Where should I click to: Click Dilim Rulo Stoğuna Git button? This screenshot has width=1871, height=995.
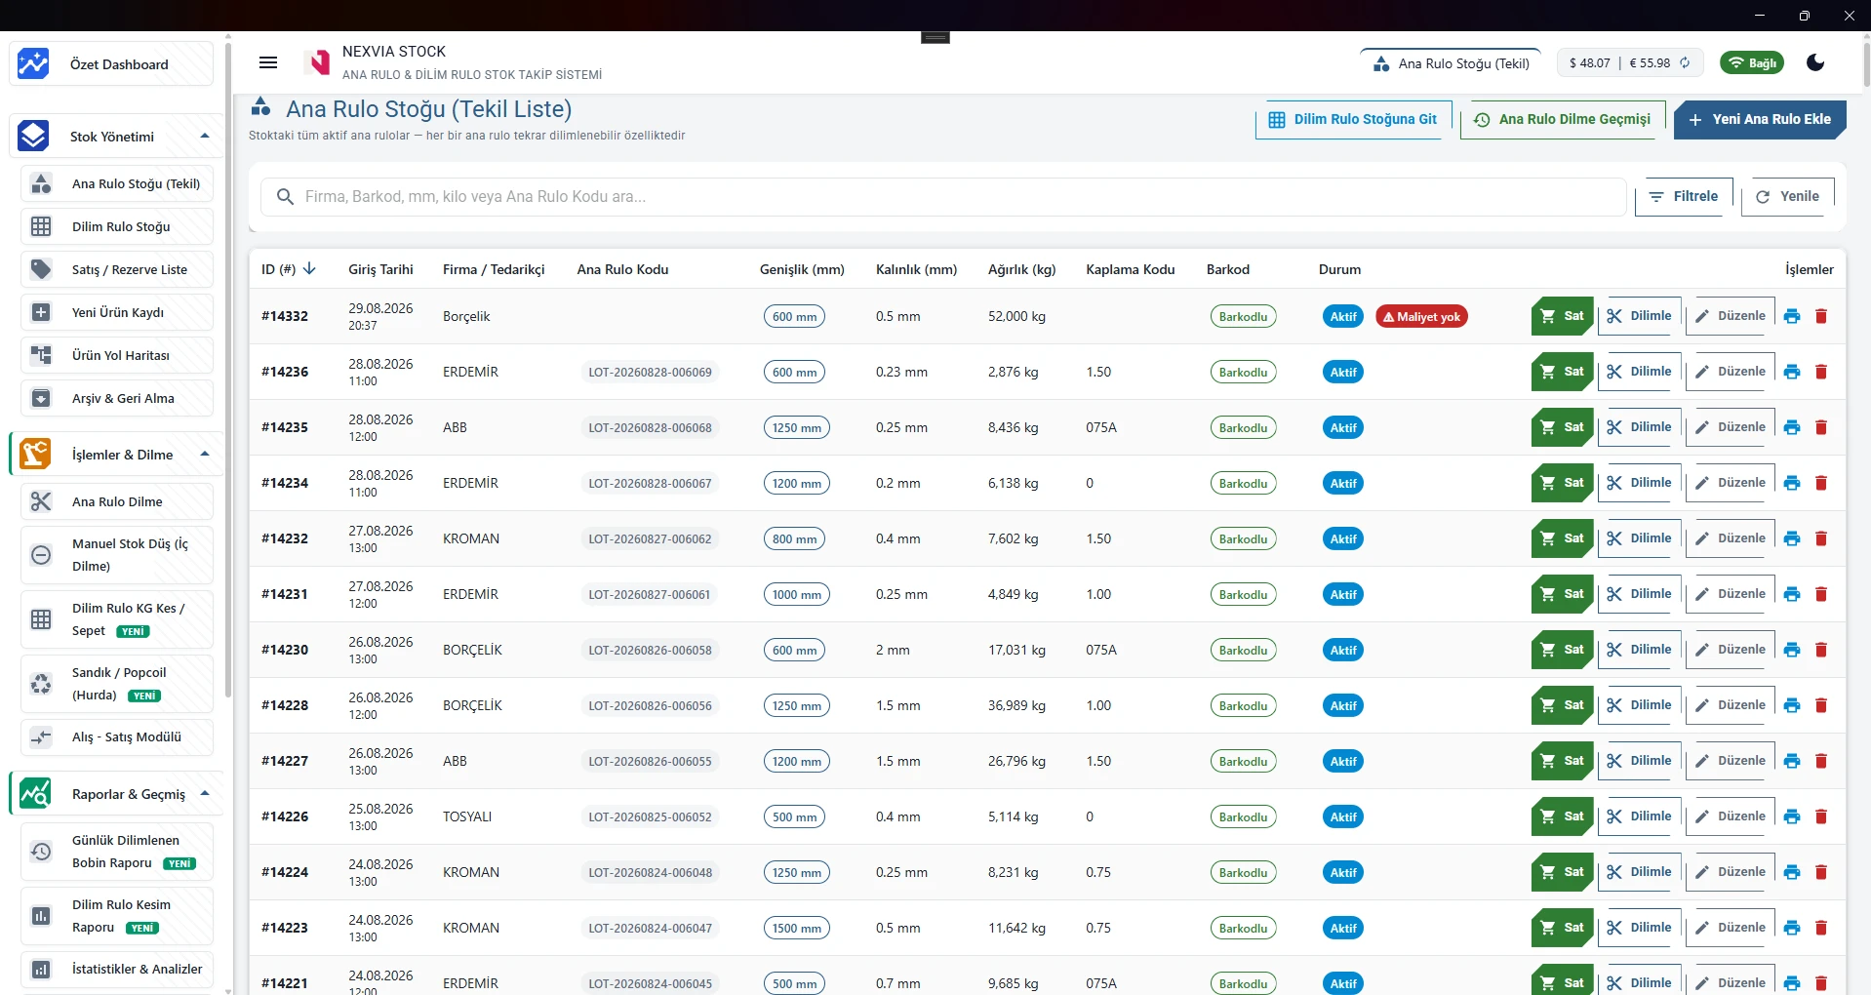(x=1353, y=119)
